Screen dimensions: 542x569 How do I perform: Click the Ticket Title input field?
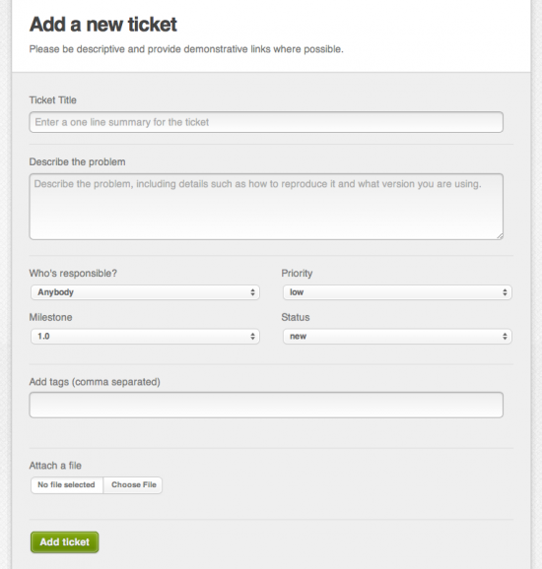[266, 122]
